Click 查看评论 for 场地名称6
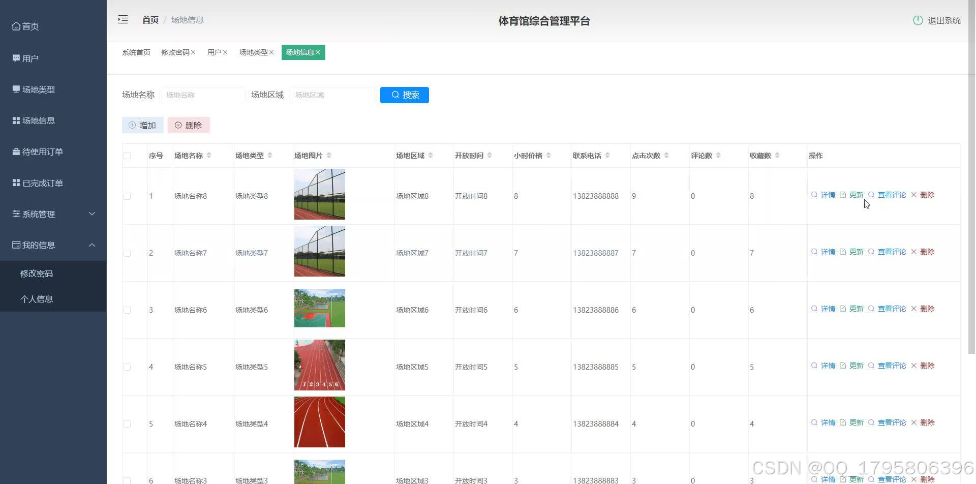976x484 pixels. [x=887, y=309]
